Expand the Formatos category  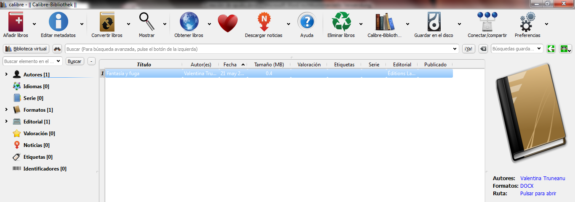6,110
